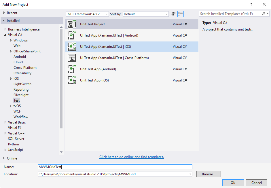271x188 pixels.
Task: Select "UI Test App (Xamarin.UITest | Android)" row
Action: coord(132,35)
